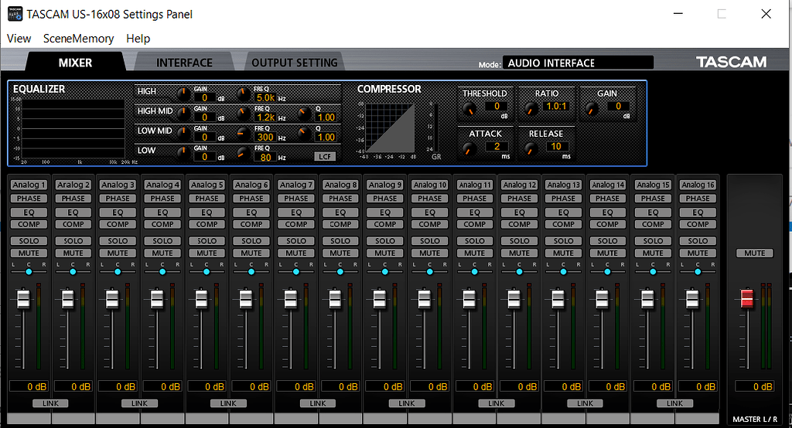
Task: Switch to the OUTPUT SETTING tab
Action: 295,63
